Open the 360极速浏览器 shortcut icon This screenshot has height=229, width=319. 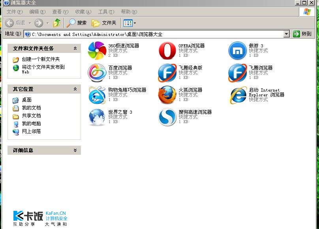pos(97,51)
